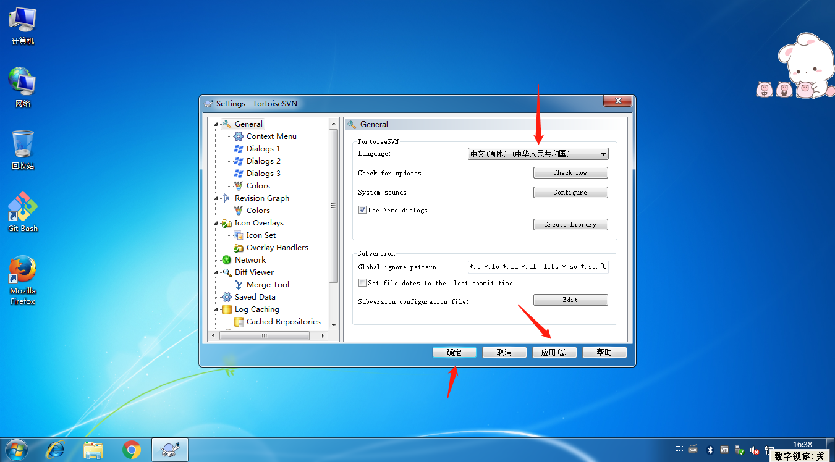Screen dimensions: 835x462
Task: Click the muted volume tray icon
Action: click(755, 450)
